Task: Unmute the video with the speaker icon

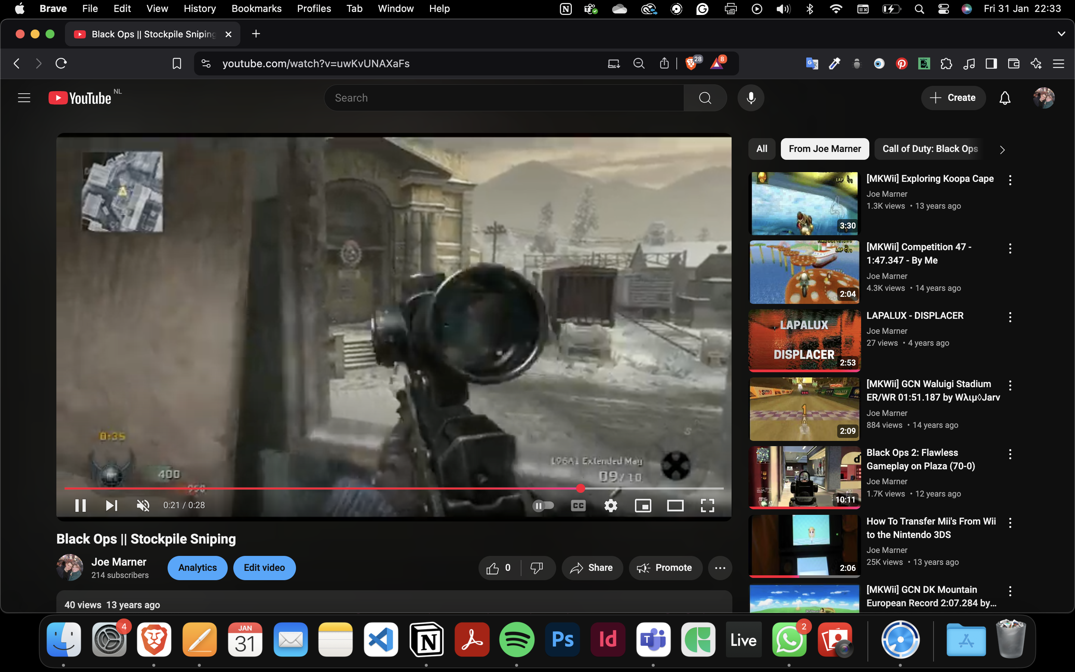Action: [x=143, y=505]
